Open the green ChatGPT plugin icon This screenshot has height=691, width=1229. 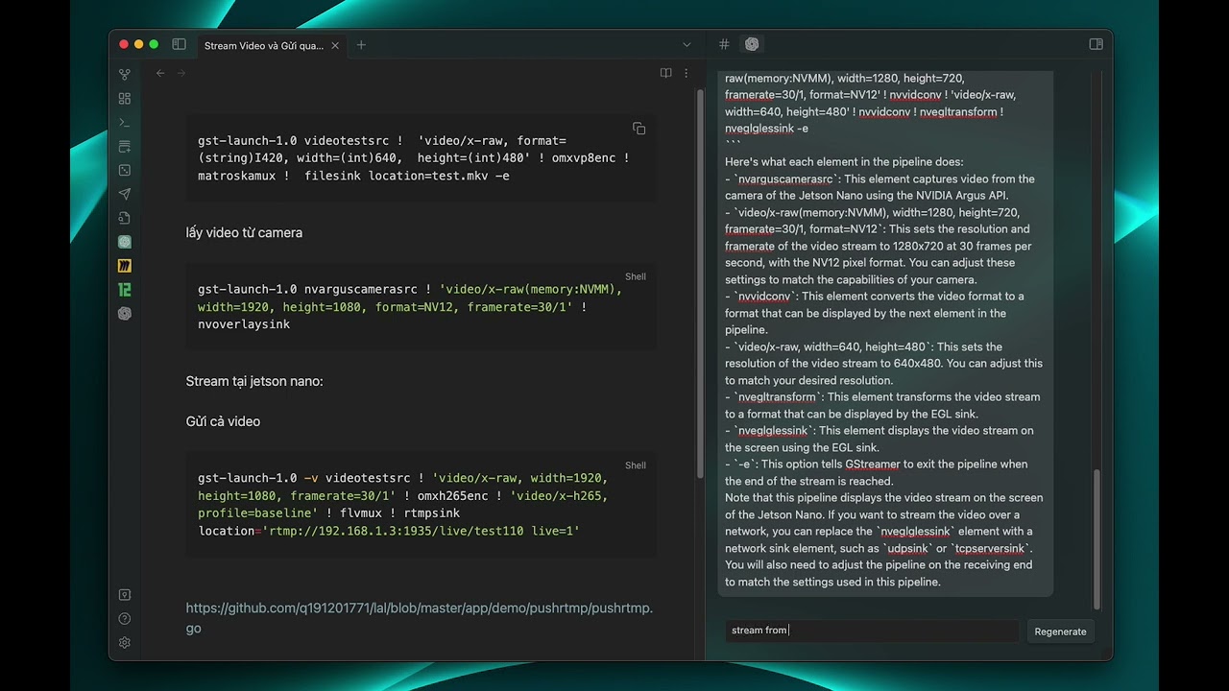[124, 242]
